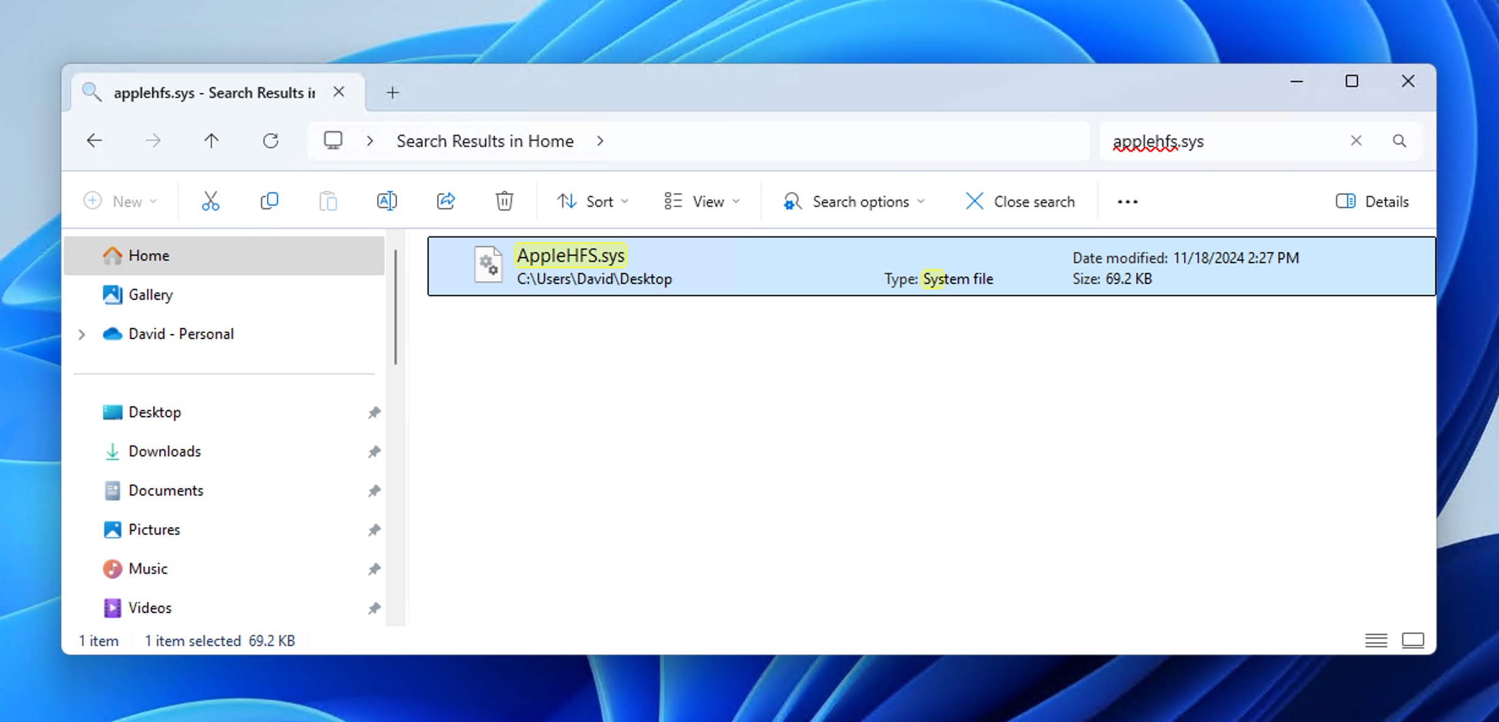This screenshot has height=722, width=1499.
Task: Click the Paste icon in toolbar
Action: click(328, 201)
